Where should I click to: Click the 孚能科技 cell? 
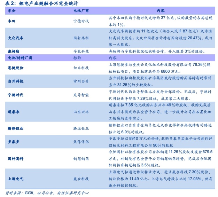pos(81,52)
